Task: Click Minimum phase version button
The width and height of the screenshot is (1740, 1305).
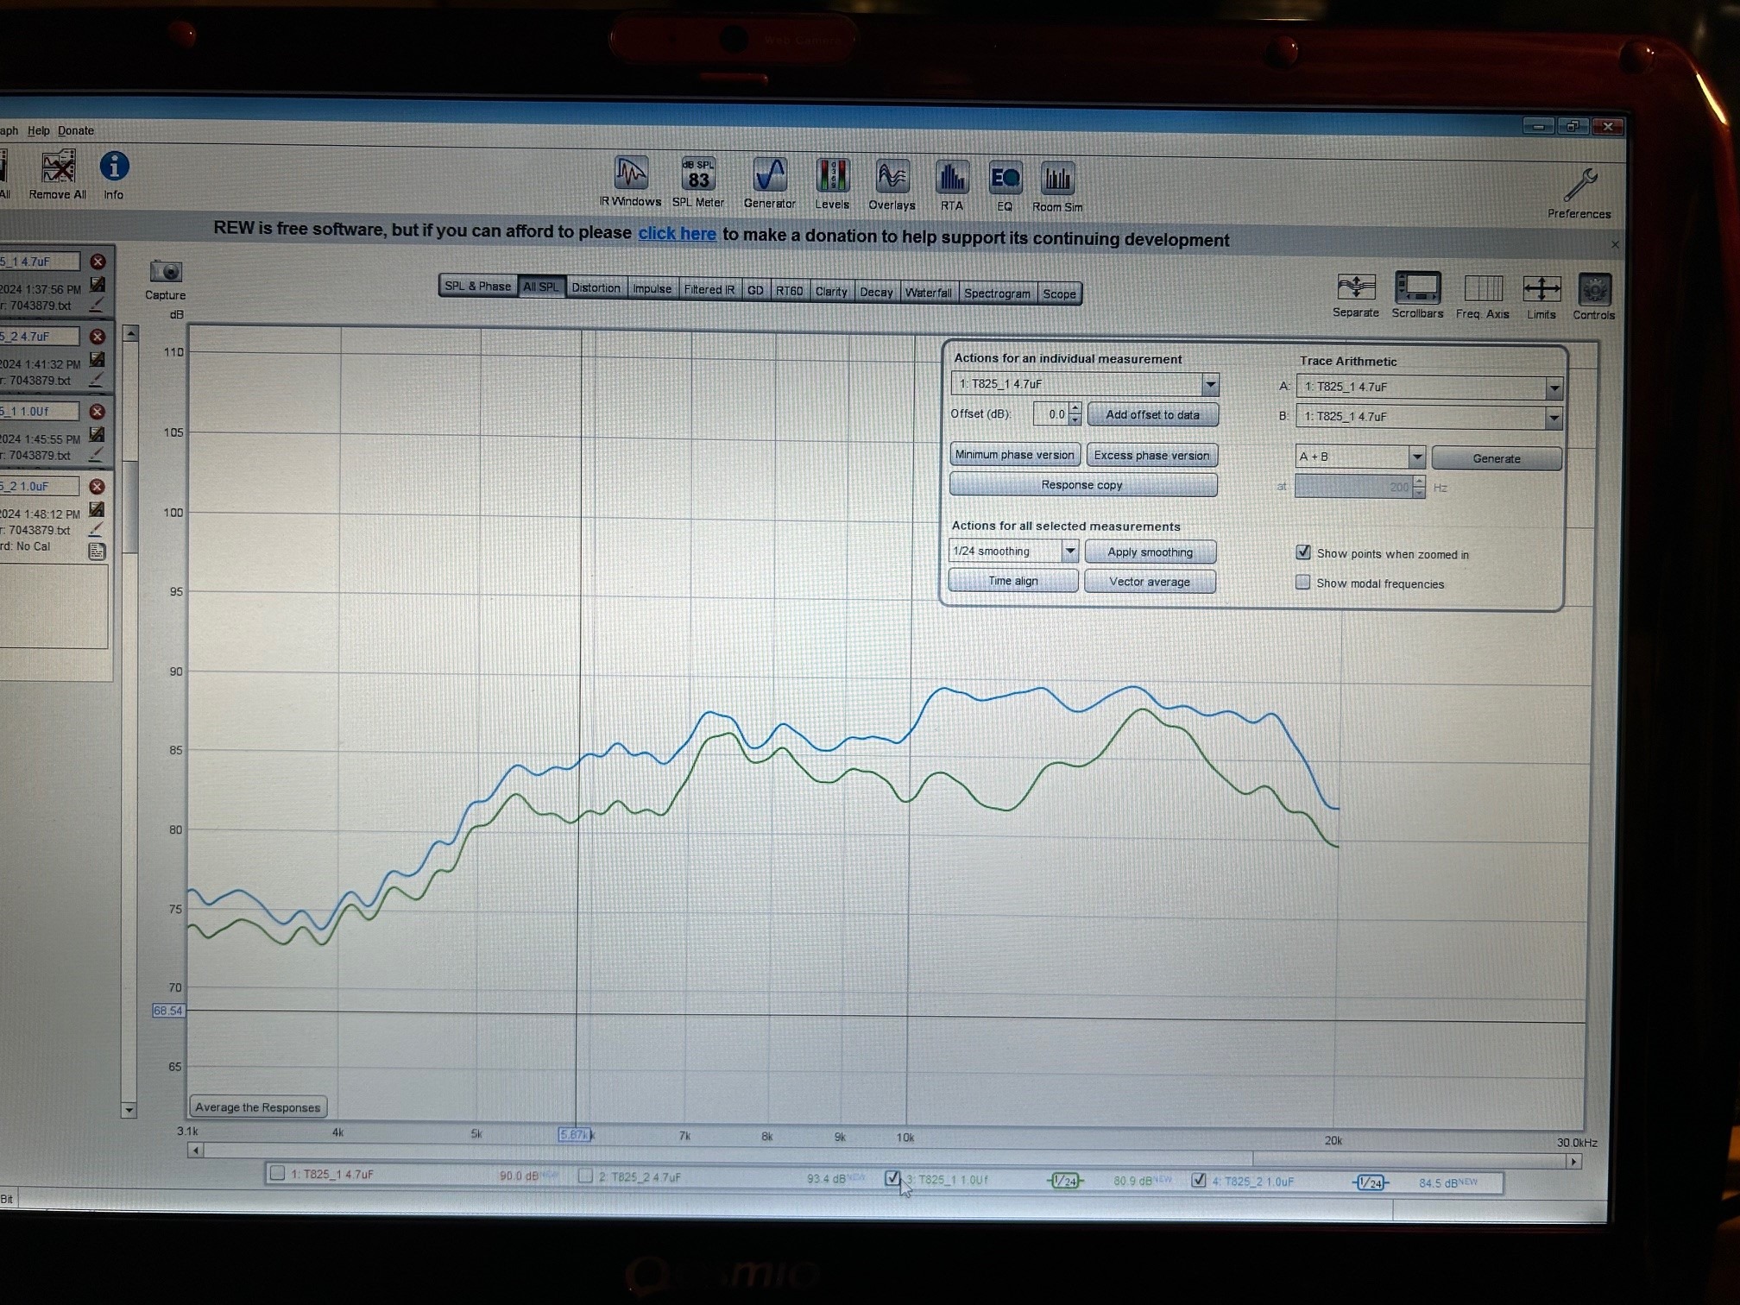Action: (1014, 454)
